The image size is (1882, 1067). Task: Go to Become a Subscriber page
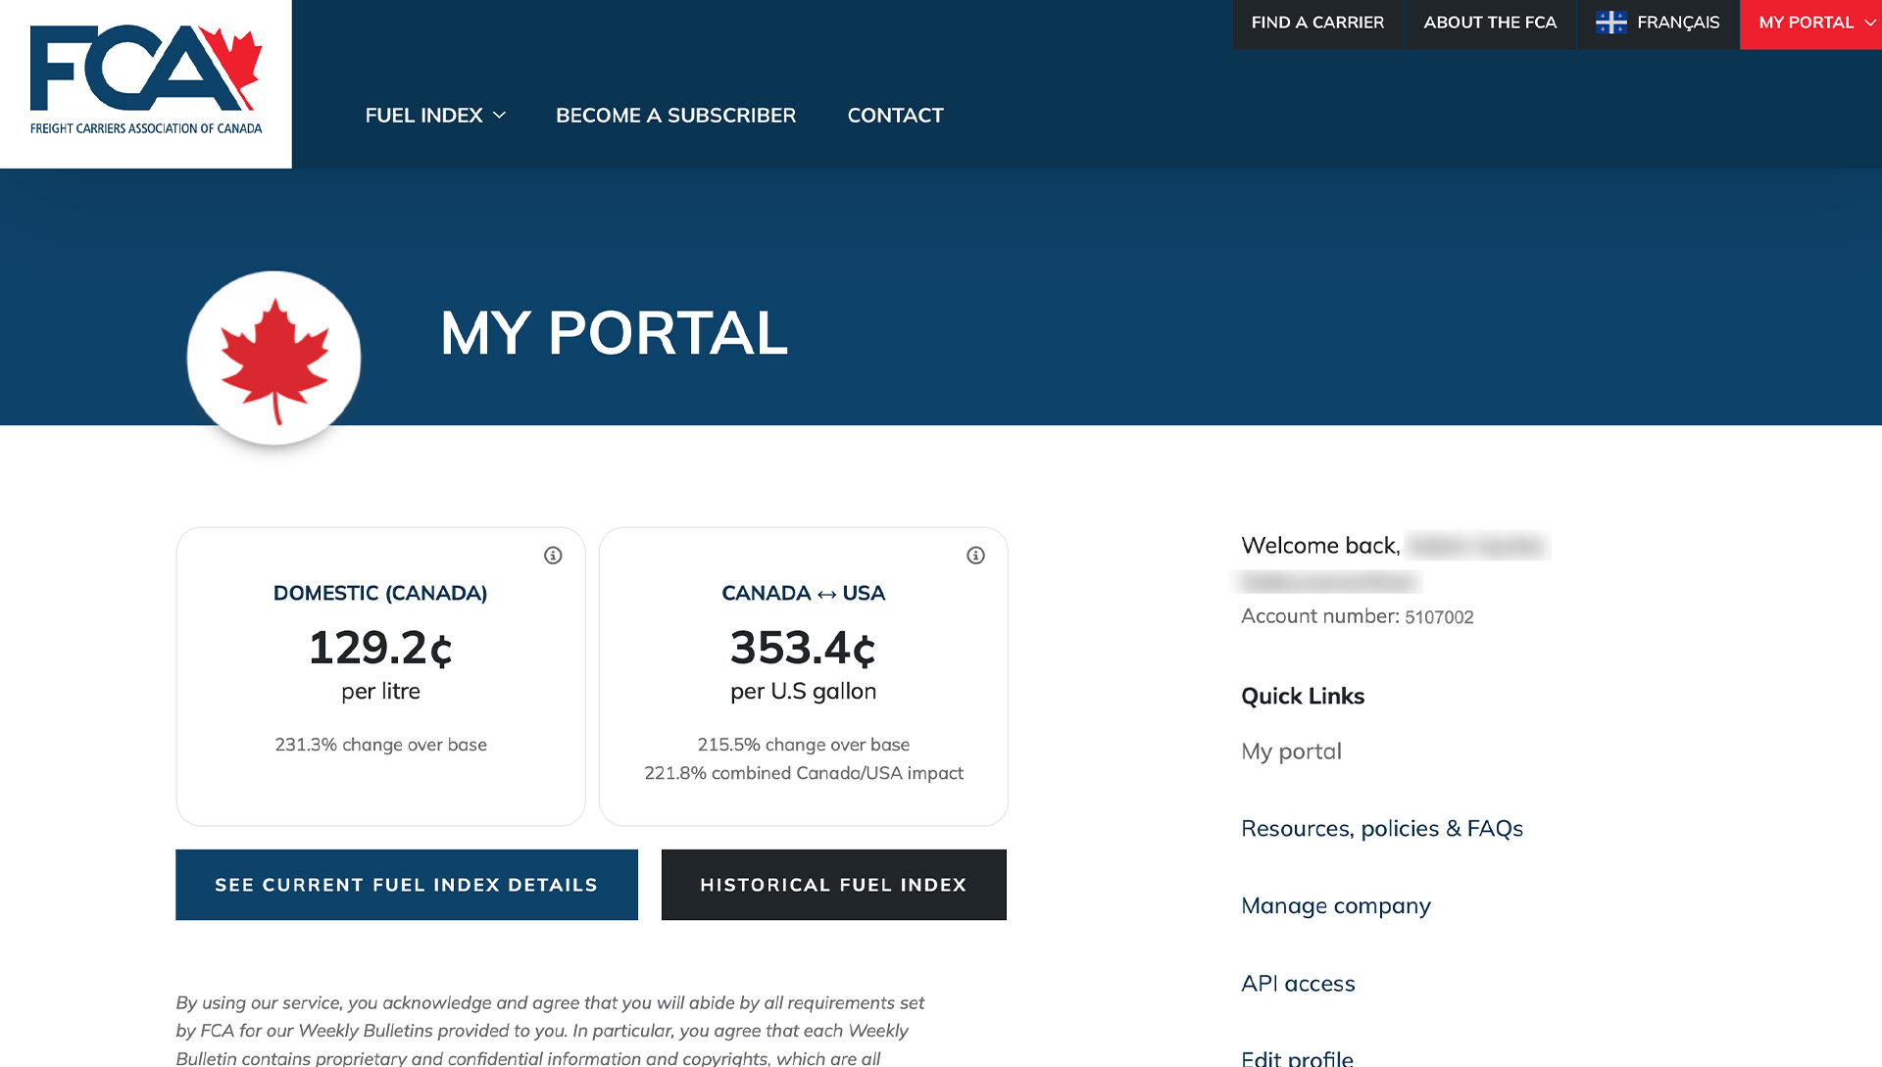tap(675, 116)
